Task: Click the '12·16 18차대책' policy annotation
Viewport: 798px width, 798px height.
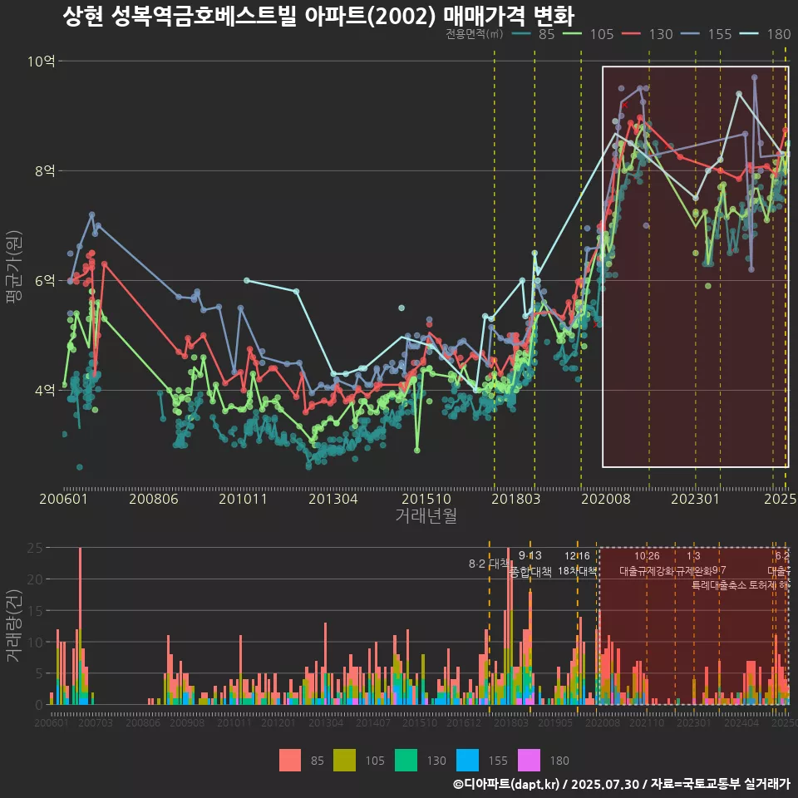Action: [x=577, y=564]
